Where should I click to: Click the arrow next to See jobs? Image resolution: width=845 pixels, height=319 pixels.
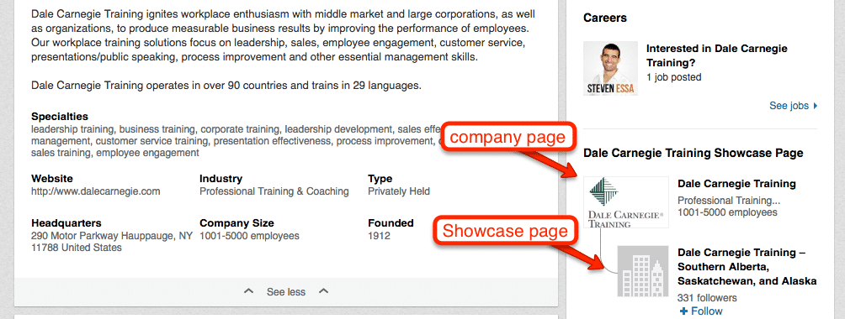coord(815,106)
